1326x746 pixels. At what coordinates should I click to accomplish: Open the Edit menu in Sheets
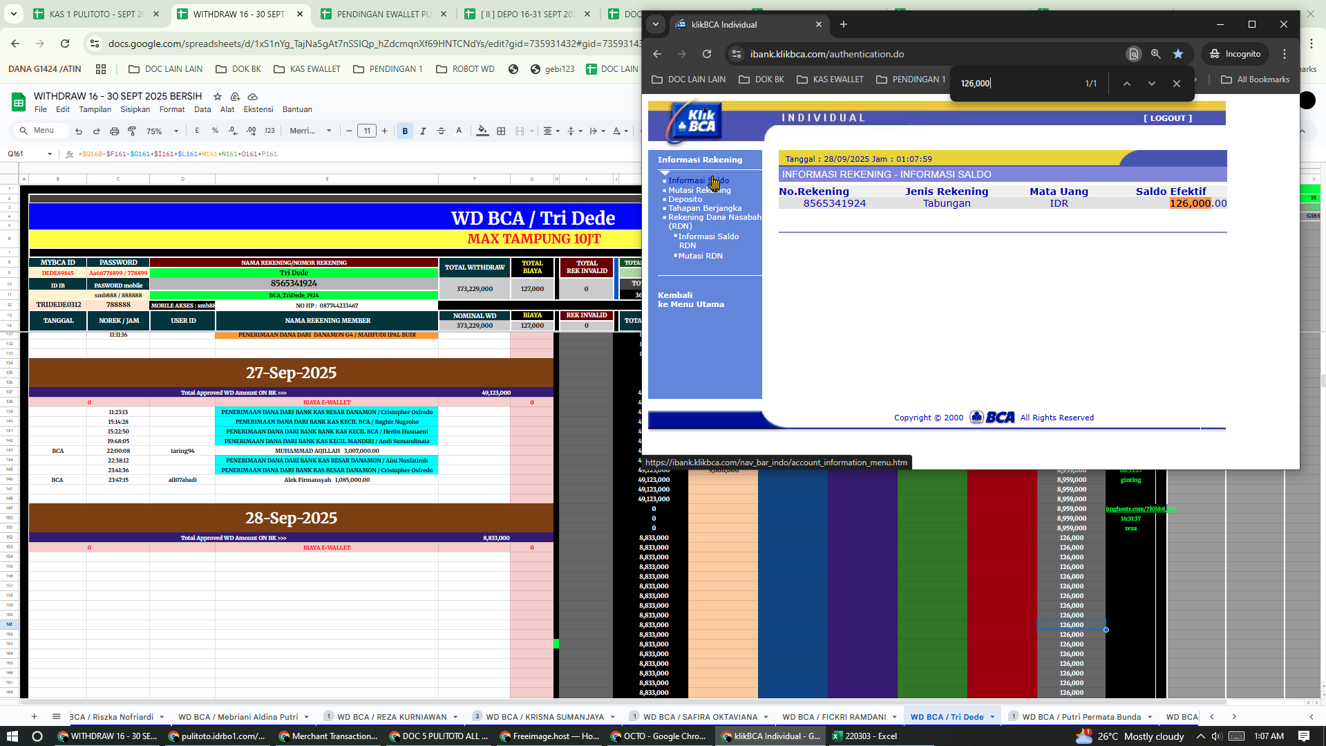click(63, 109)
